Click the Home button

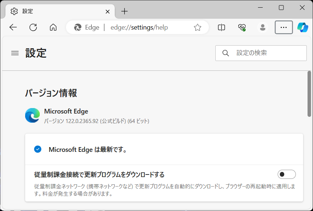[x=53, y=27]
